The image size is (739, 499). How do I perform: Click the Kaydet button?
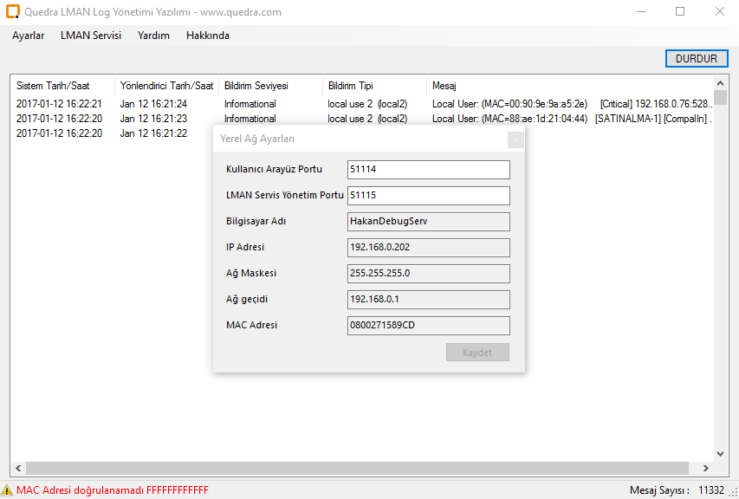click(x=477, y=353)
